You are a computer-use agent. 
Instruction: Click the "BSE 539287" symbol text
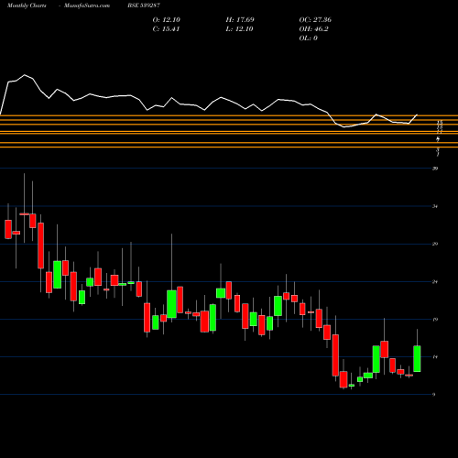pyautogui.click(x=144, y=5)
